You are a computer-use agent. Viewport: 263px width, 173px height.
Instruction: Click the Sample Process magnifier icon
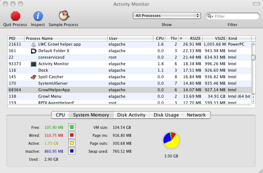click(64, 16)
